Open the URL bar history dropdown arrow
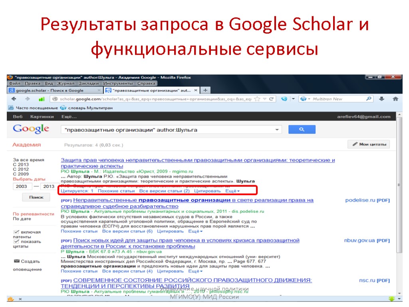 coord(264,99)
